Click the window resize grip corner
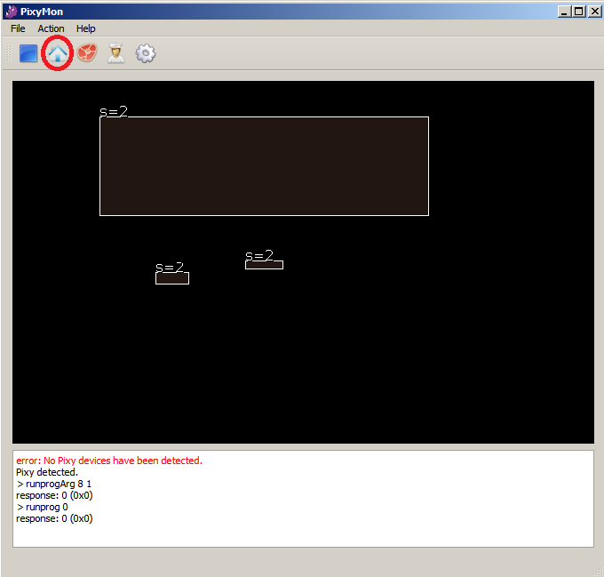Screen dimensions: 604x577 (599, 572)
